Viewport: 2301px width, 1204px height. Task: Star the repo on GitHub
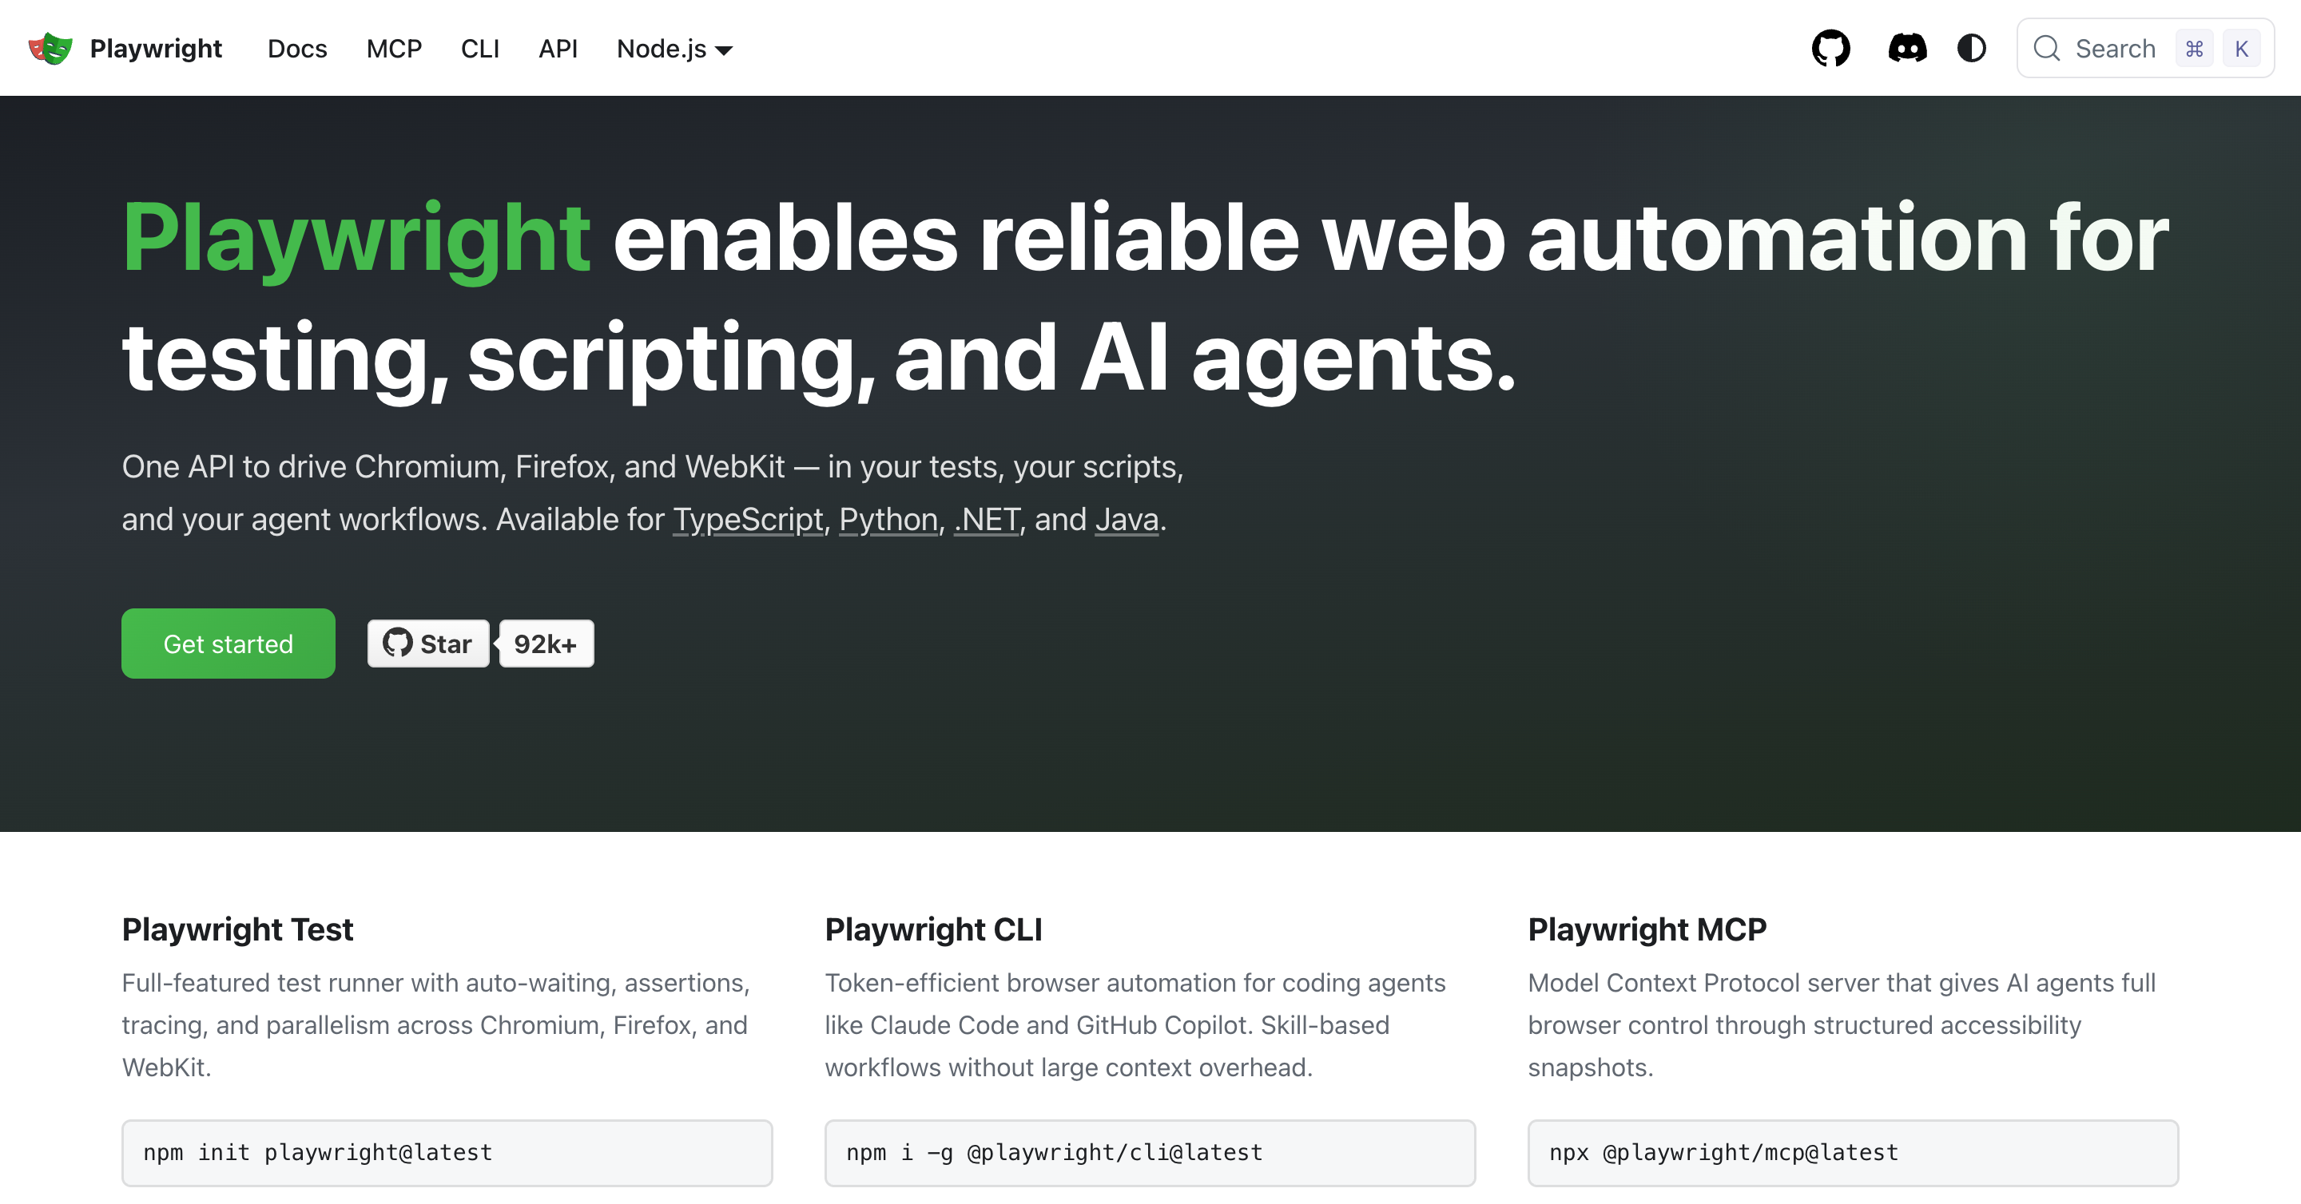click(x=428, y=644)
